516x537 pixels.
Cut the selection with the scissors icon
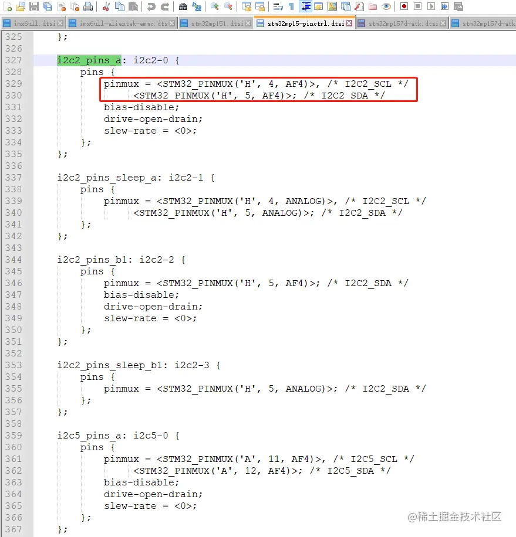coord(106,6)
